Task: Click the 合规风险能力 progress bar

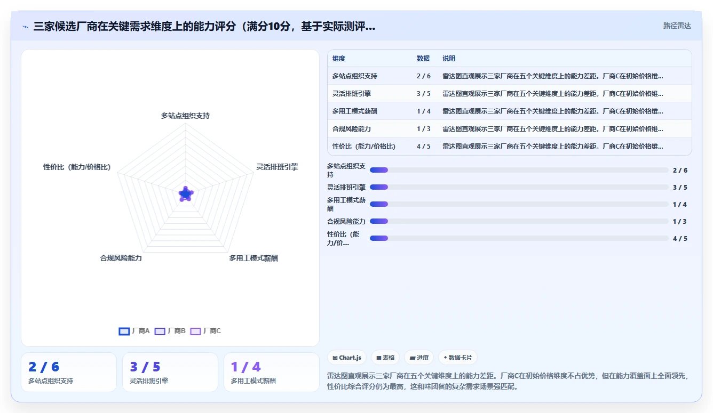Action: [519, 221]
